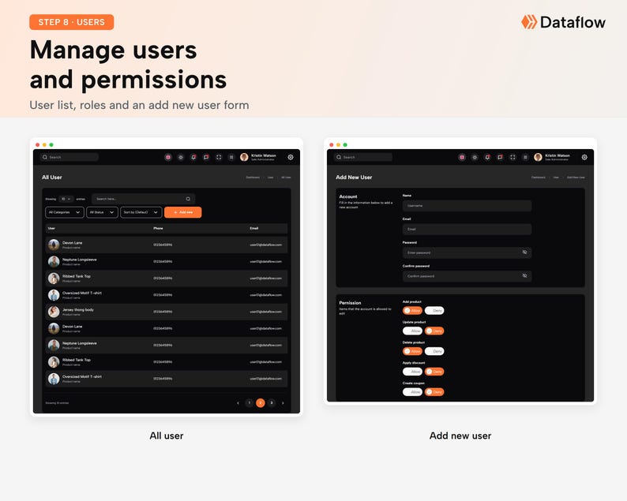Viewport: 627px width, 501px height.
Task: Select Deny for Create coupon
Action: tap(434, 392)
